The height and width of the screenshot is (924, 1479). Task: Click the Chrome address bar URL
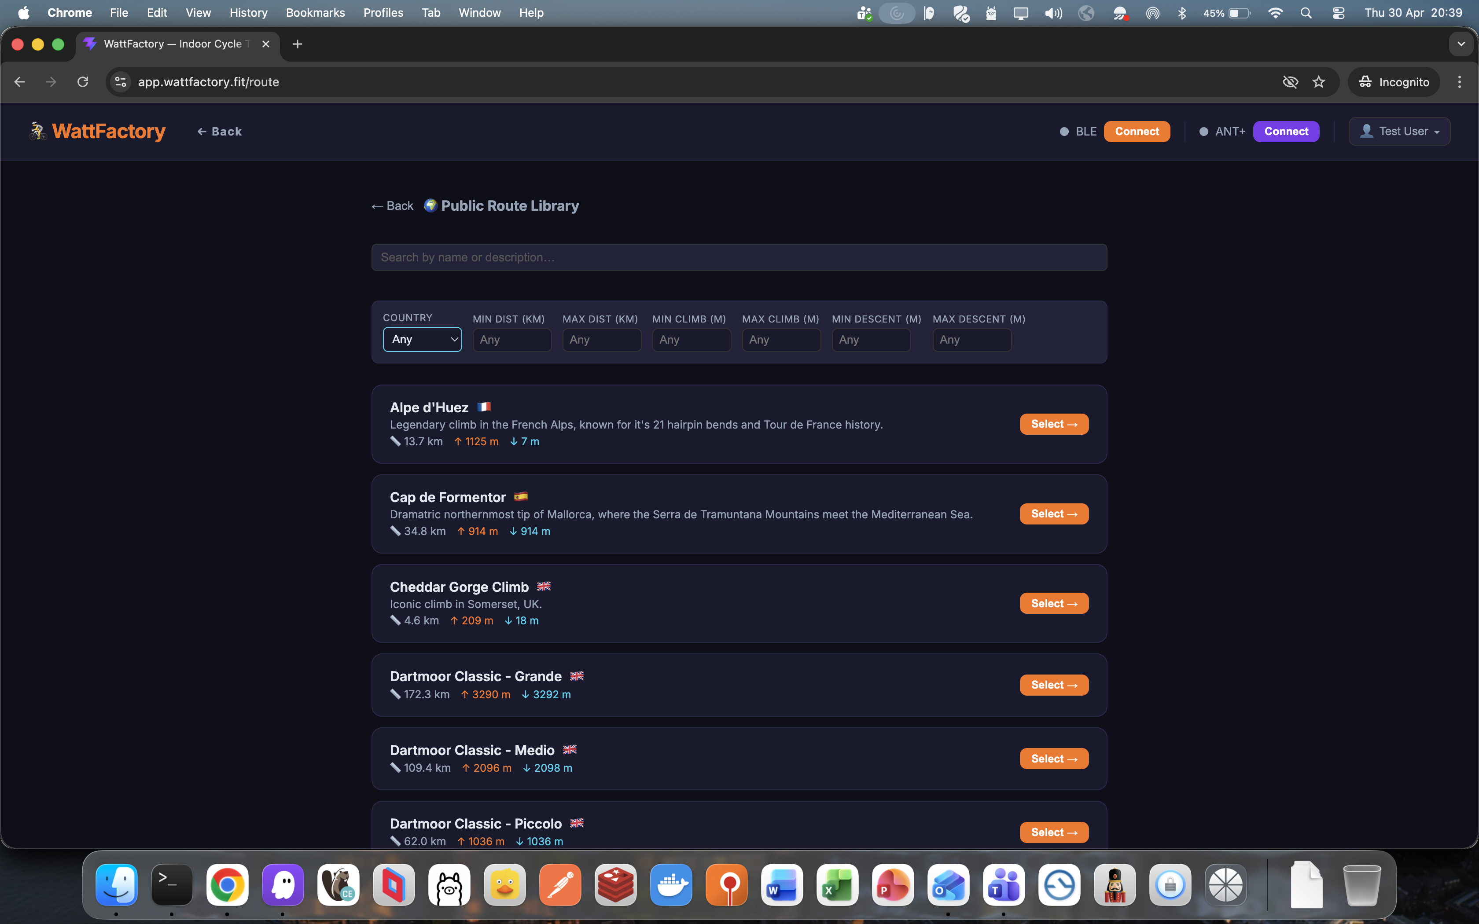click(208, 82)
